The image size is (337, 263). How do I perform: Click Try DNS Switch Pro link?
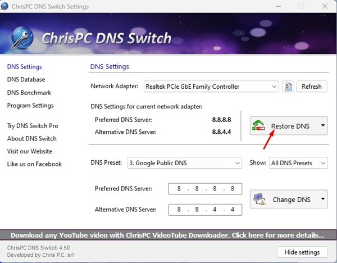coord(32,126)
